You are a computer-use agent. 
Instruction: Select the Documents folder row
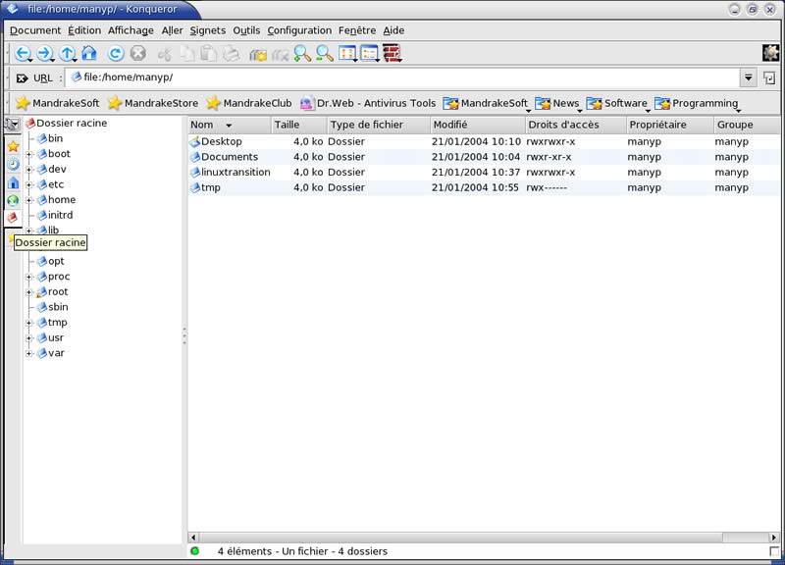coord(484,157)
